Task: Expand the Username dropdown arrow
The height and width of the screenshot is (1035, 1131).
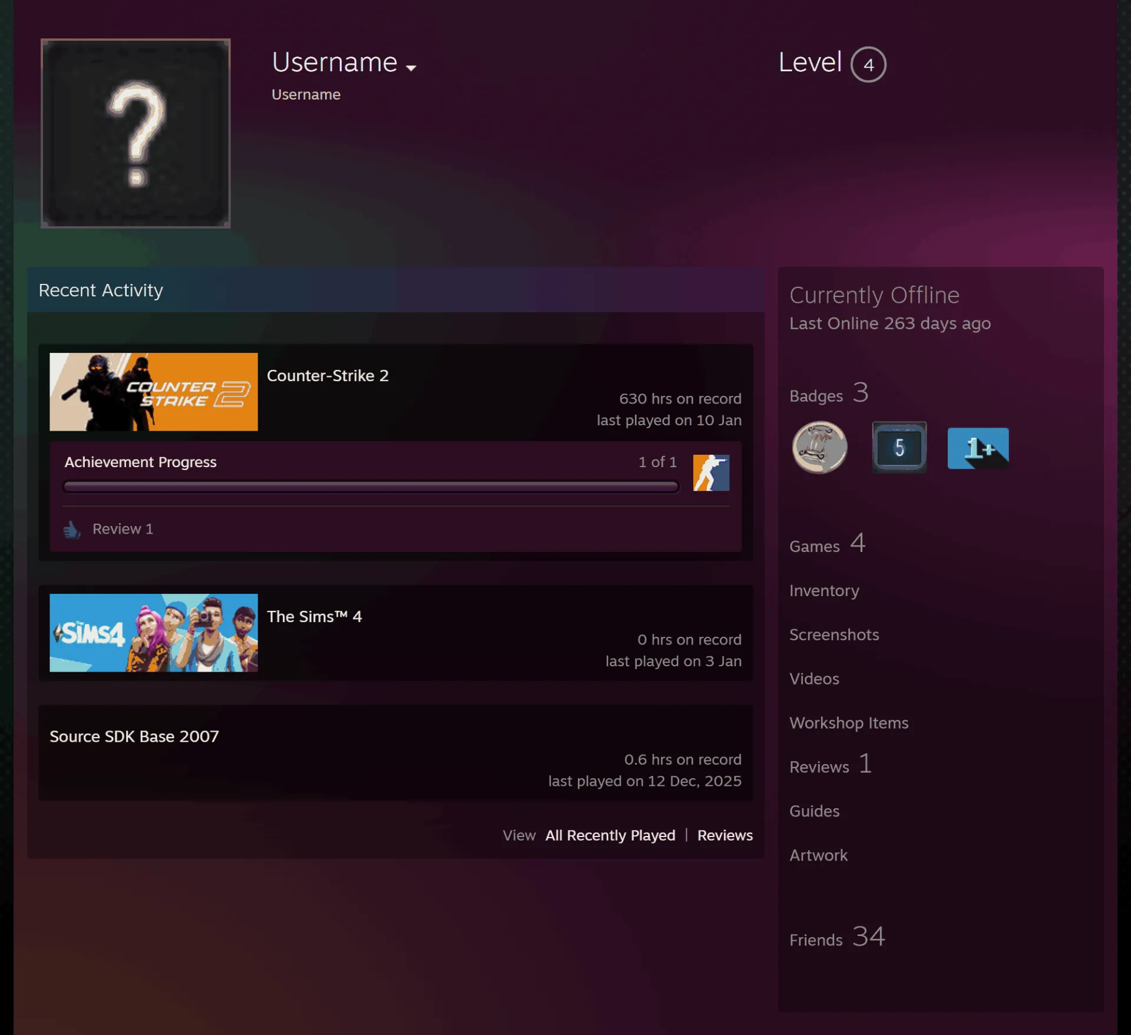Action: point(411,68)
